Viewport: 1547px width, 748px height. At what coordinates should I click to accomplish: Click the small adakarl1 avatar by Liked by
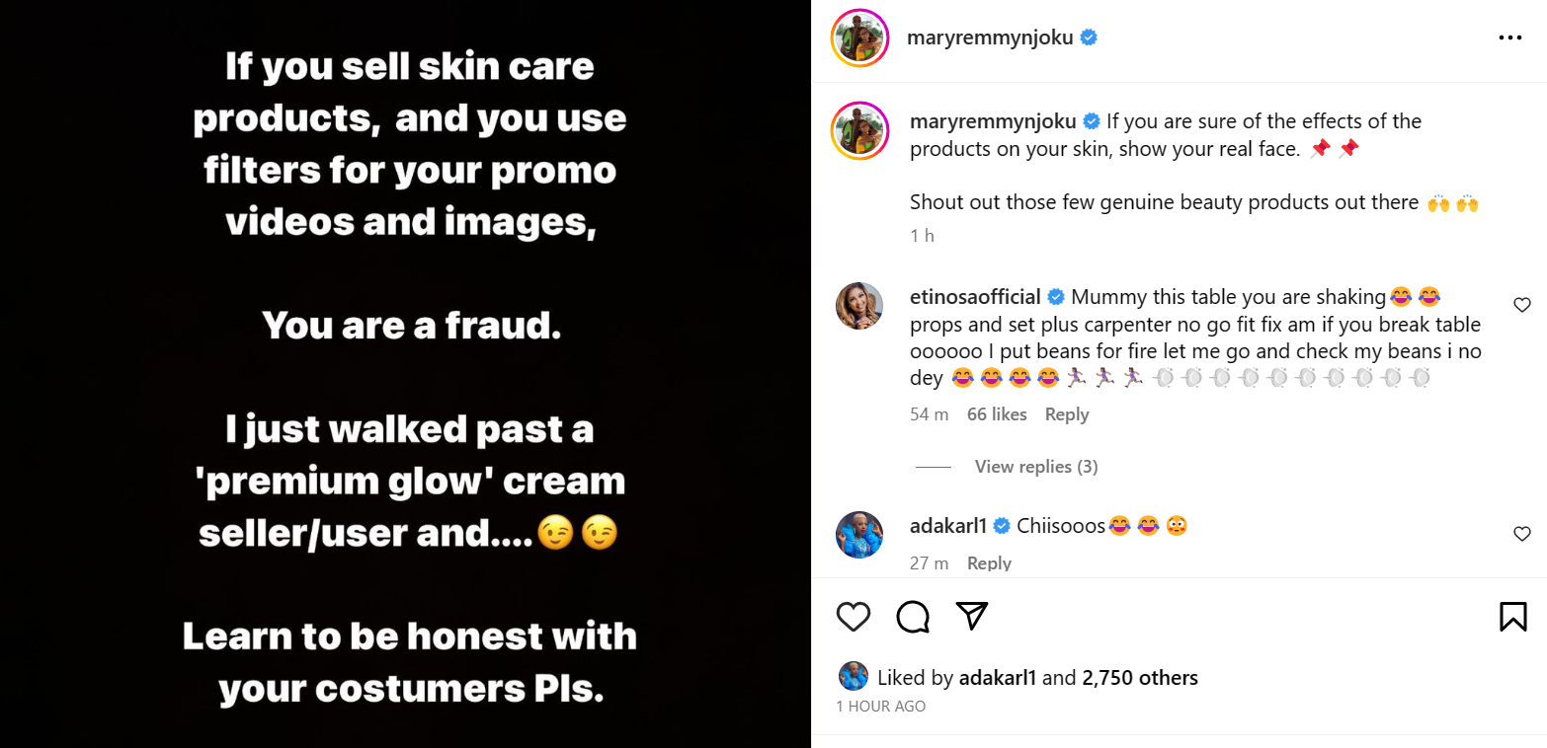pyautogui.click(x=853, y=677)
